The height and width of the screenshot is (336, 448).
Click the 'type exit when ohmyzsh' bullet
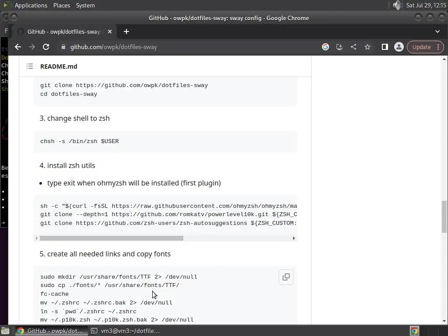click(x=134, y=183)
